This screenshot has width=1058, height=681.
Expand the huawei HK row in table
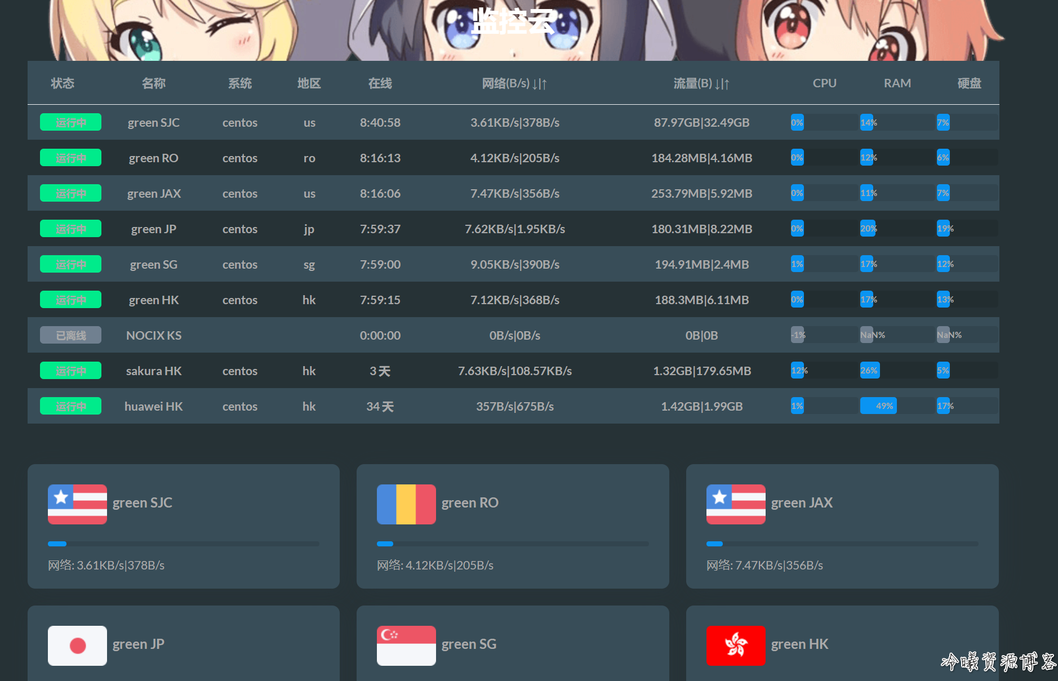coord(513,406)
